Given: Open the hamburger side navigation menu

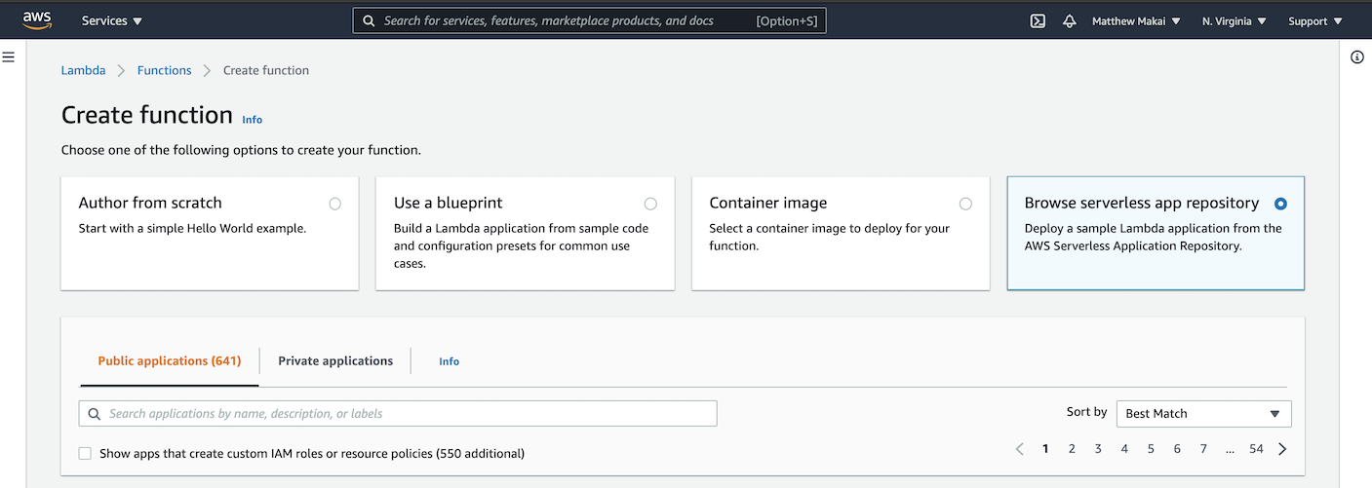Looking at the screenshot, I should (x=9, y=57).
